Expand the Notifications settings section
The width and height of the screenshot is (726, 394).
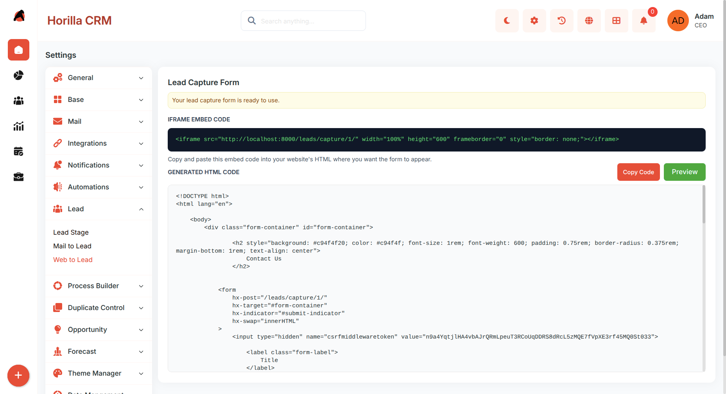coord(99,165)
